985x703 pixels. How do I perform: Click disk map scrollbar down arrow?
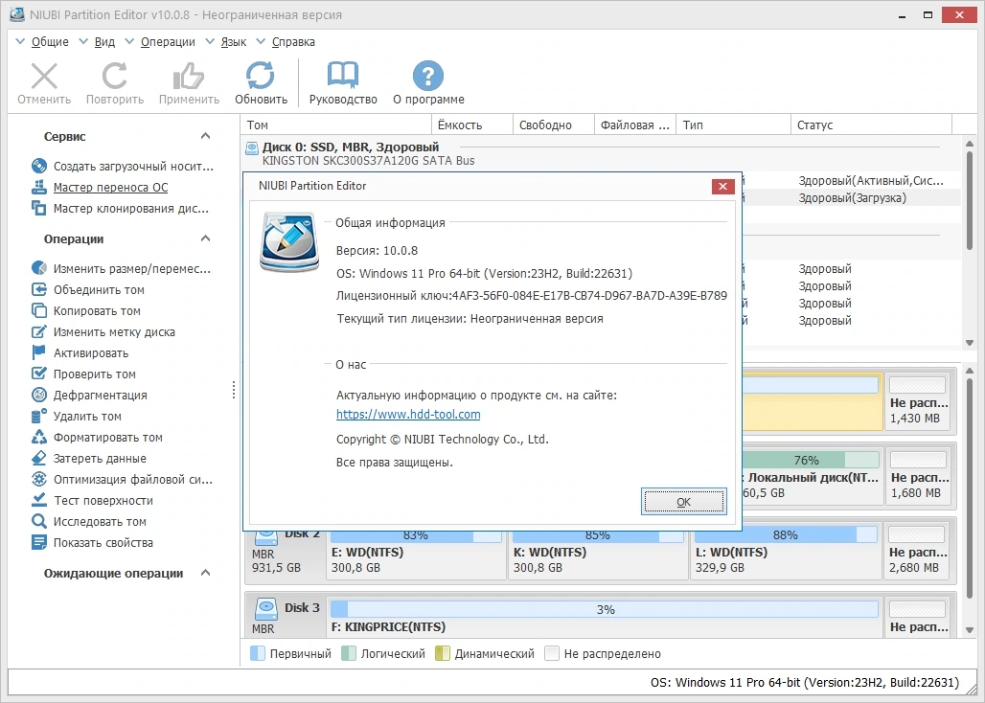[970, 629]
